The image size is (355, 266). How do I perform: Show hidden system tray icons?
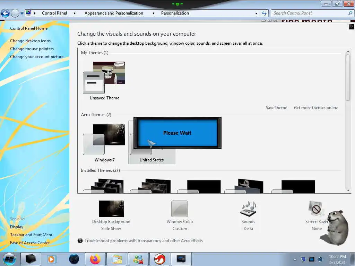pyautogui.click(x=295, y=259)
